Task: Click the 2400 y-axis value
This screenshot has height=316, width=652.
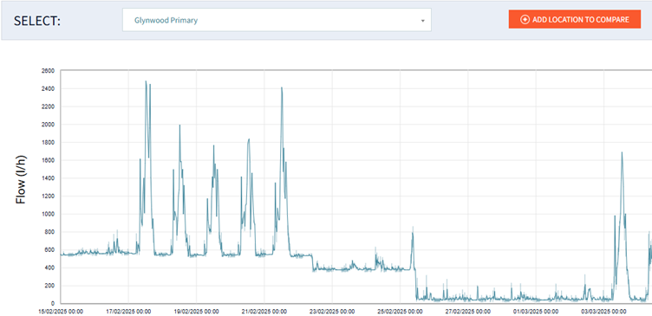Action: 48,89
